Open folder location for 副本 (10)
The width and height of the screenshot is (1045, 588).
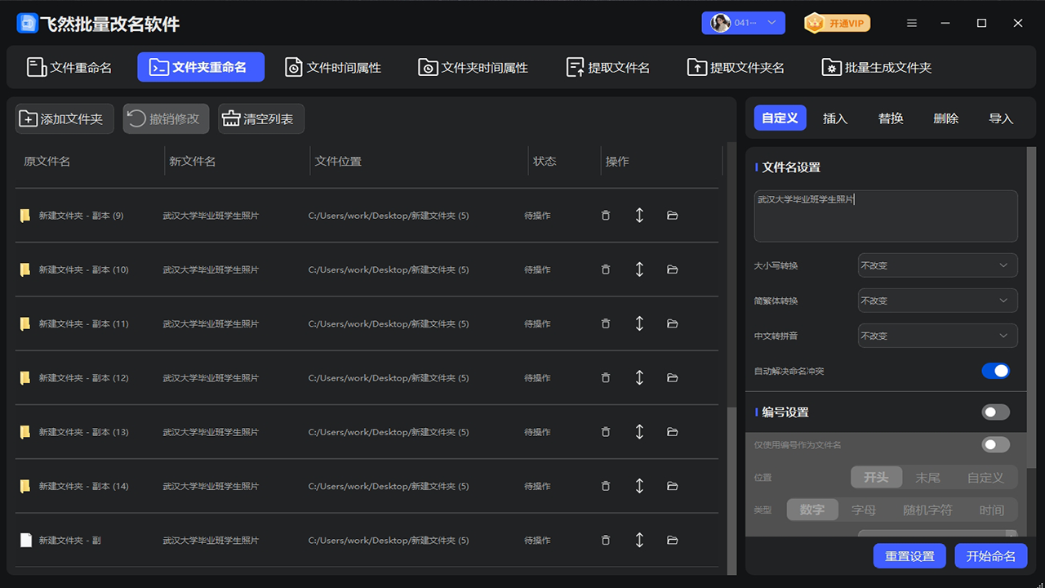671,269
